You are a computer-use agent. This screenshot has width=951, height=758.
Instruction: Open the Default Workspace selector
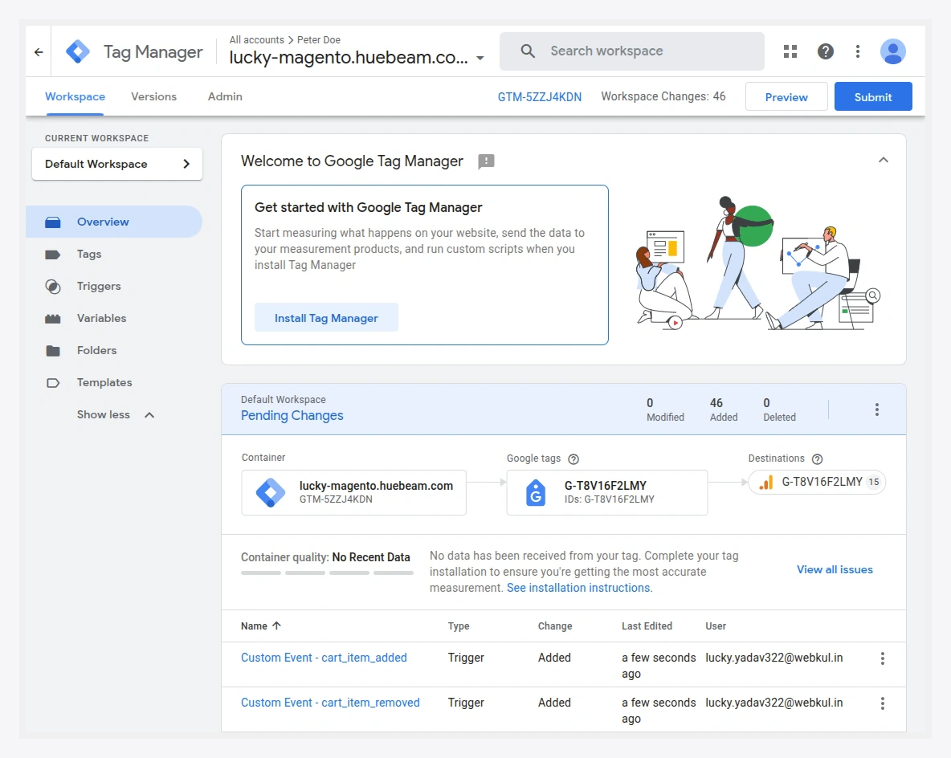(117, 165)
